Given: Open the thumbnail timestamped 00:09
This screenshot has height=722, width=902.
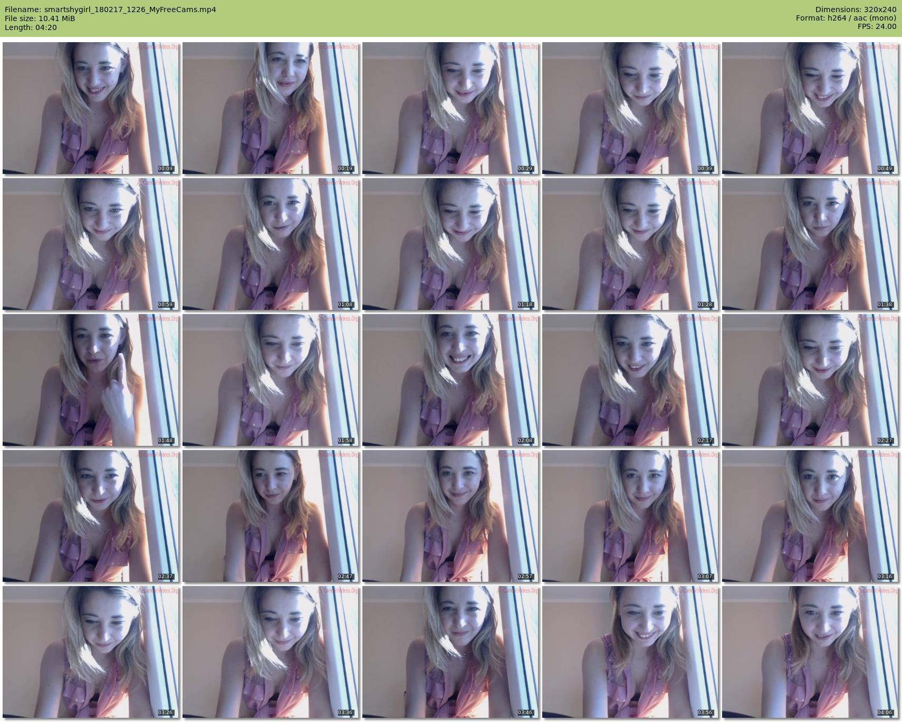Looking at the screenshot, I should pos(91,108).
